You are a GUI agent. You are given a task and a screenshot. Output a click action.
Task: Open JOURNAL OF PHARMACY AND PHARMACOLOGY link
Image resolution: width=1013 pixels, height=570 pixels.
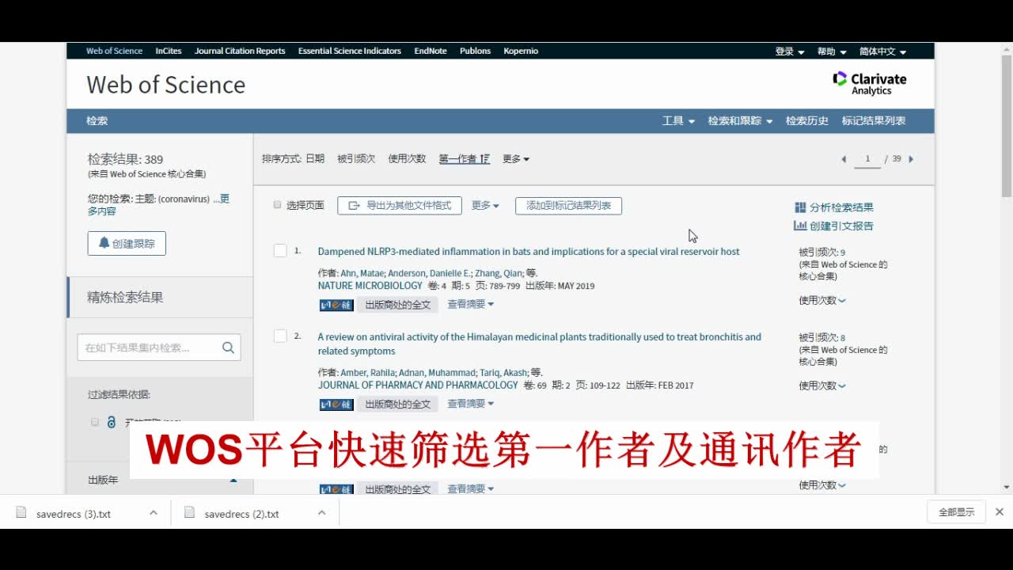click(x=418, y=386)
